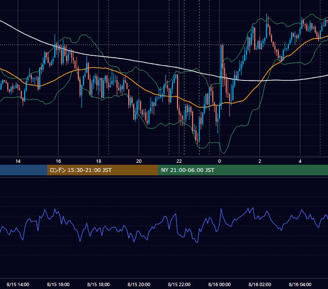This screenshot has height=289, width=328.
Task: Click the 14 hour label on the chart axis
Action: [x=18, y=161]
